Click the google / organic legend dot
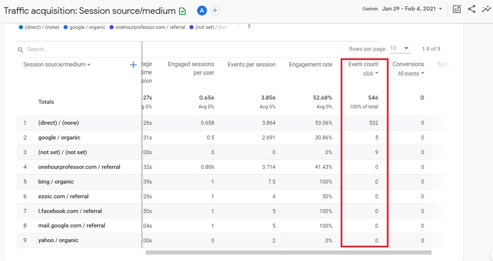 click(x=66, y=27)
